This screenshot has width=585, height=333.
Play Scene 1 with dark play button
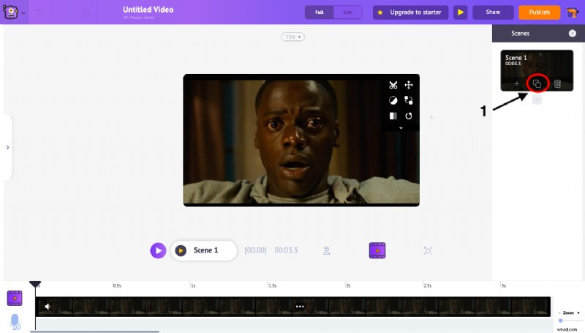click(181, 250)
